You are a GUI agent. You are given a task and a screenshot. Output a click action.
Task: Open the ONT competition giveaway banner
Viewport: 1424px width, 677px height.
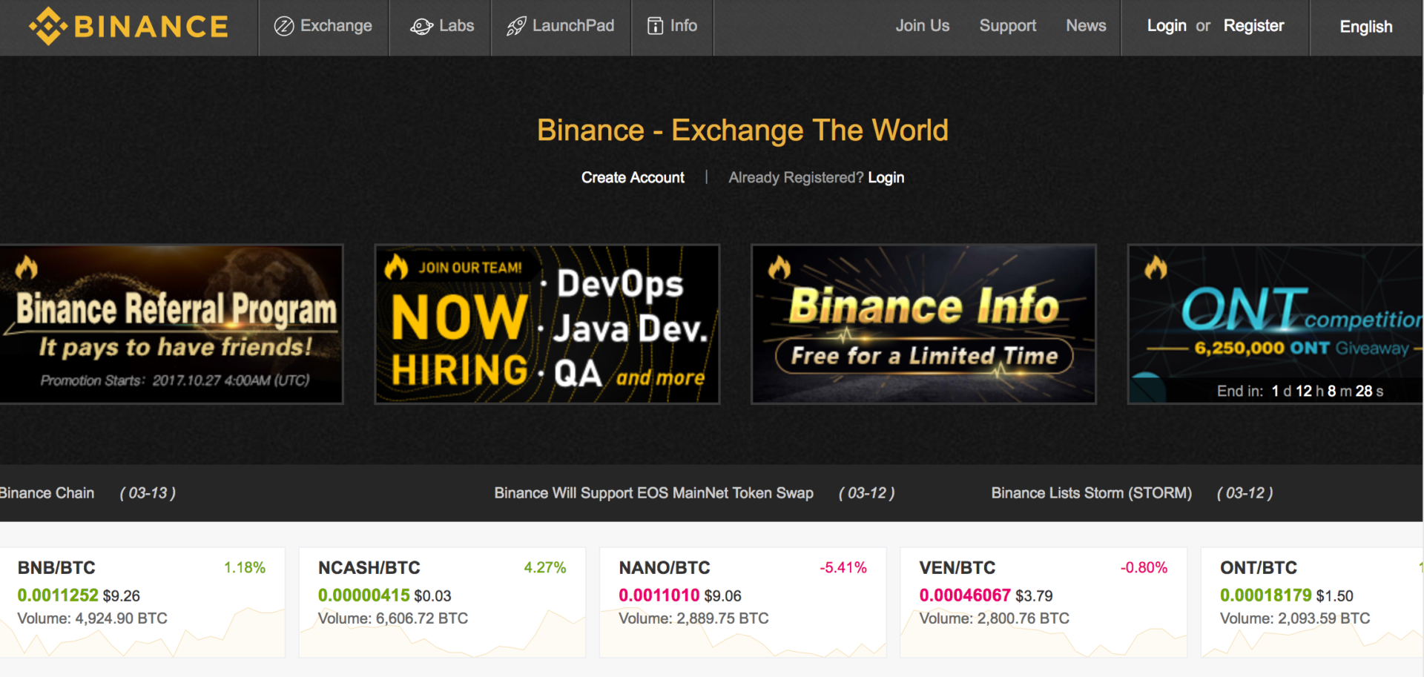pos(1276,324)
